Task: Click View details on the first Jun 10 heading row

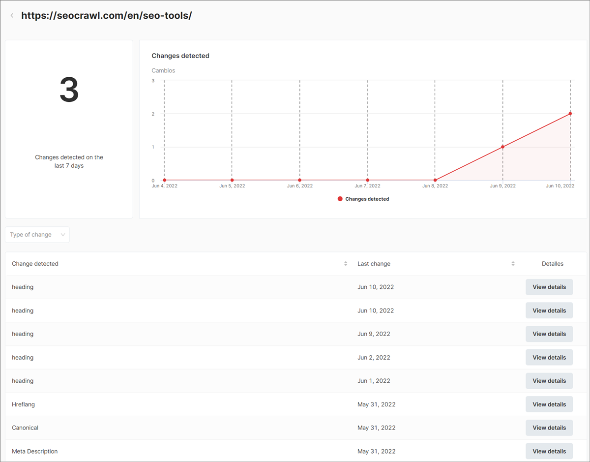Action: (x=549, y=287)
